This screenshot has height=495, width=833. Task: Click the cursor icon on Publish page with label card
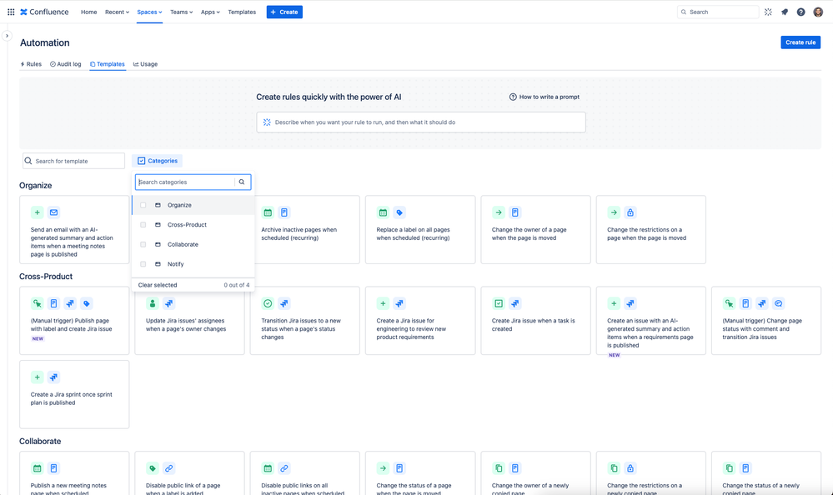(x=38, y=304)
